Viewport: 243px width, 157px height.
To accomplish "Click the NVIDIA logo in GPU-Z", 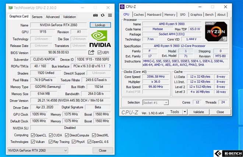I will (100, 39).
